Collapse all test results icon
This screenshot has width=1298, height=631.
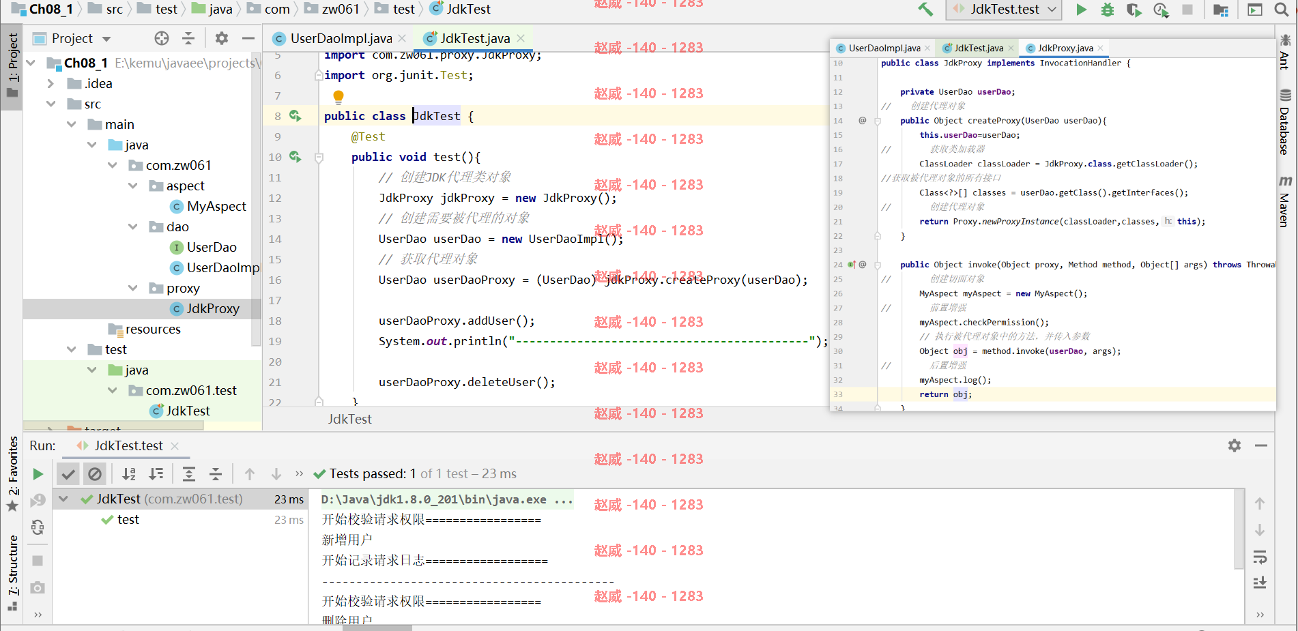tap(216, 473)
